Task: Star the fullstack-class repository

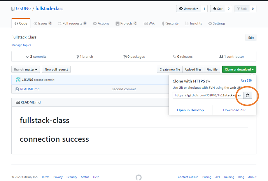Action: pyautogui.click(x=218, y=9)
